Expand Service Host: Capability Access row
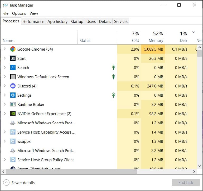Viewport: 203px width, 191px height. click(5, 132)
